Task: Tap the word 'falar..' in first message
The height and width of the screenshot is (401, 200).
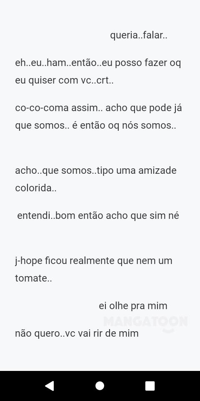Action: point(155,36)
